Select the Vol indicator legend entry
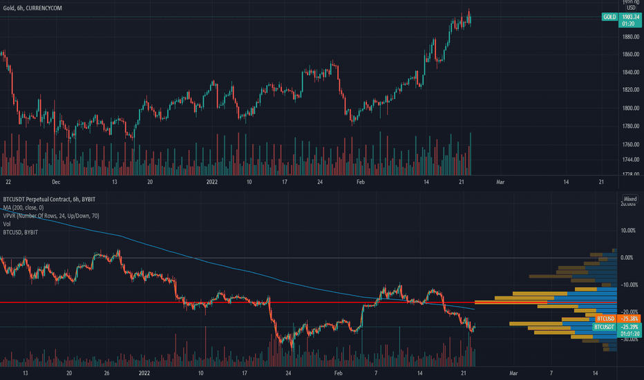644x380 pixels. (x=7, y=224)
